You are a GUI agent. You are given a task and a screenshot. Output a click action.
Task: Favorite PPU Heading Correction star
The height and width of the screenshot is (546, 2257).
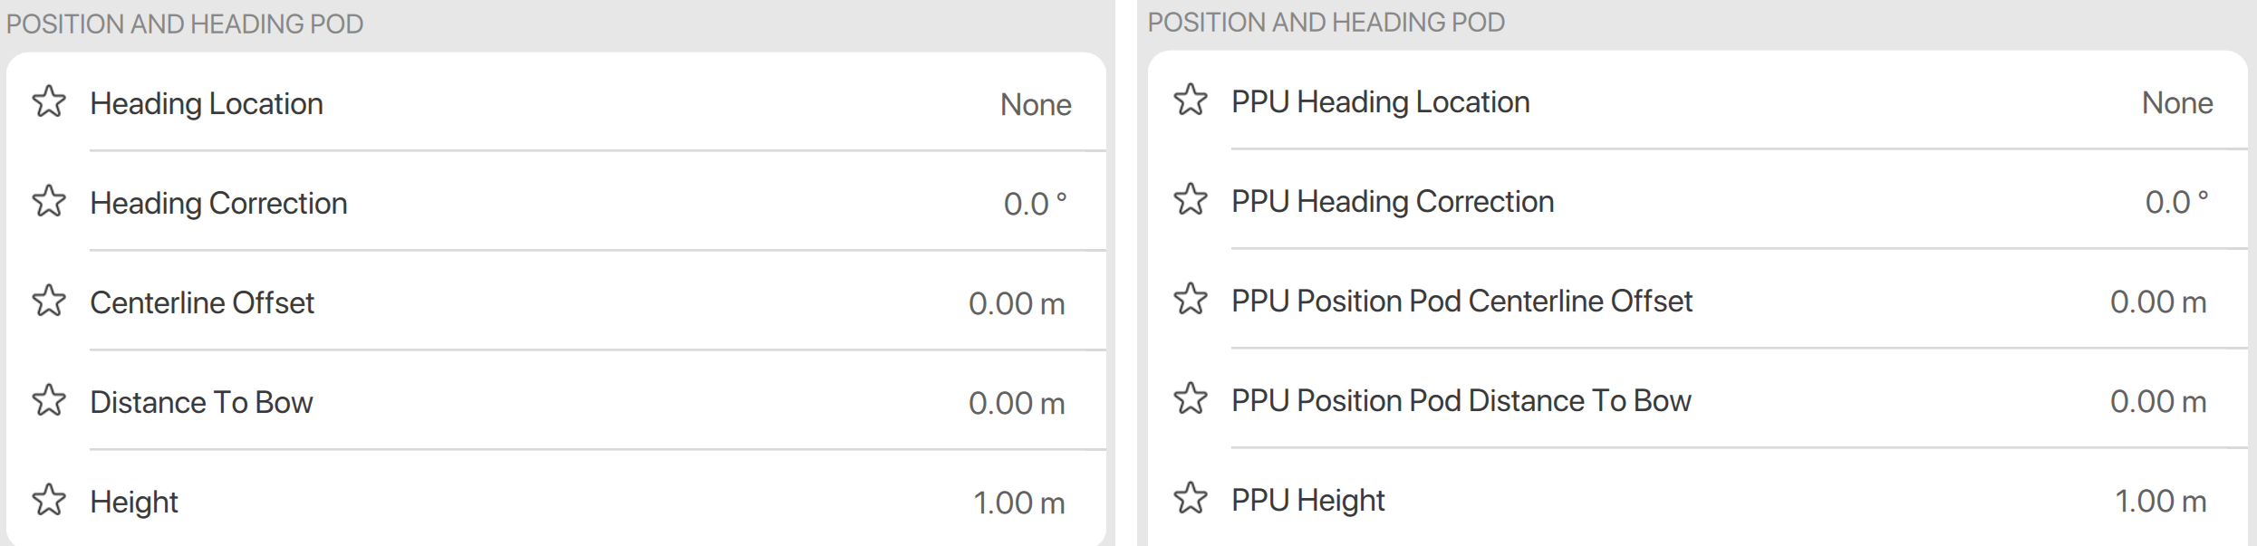click(x=1191, y=200)
